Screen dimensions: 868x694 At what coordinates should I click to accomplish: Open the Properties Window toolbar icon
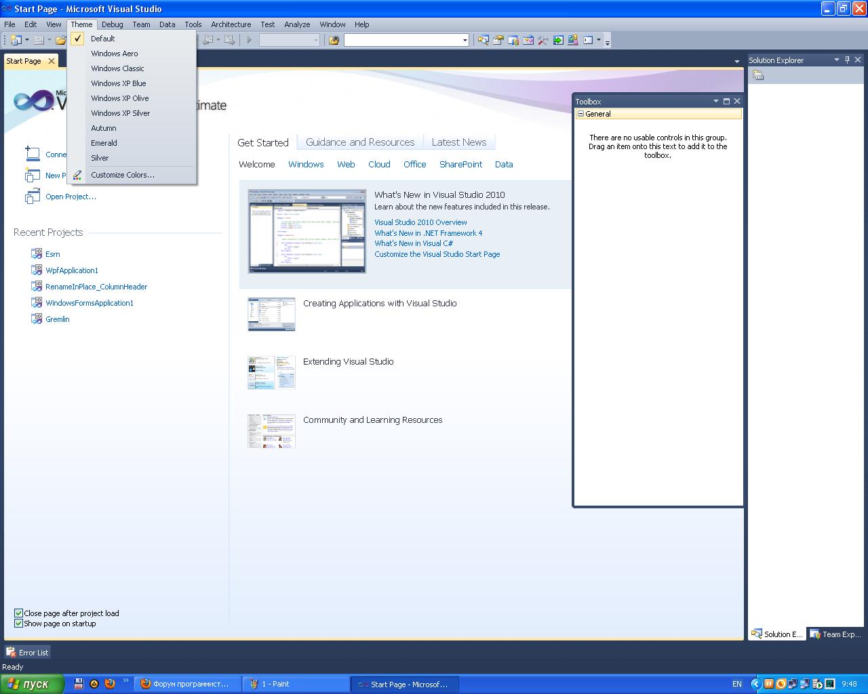tap(498, 40)
